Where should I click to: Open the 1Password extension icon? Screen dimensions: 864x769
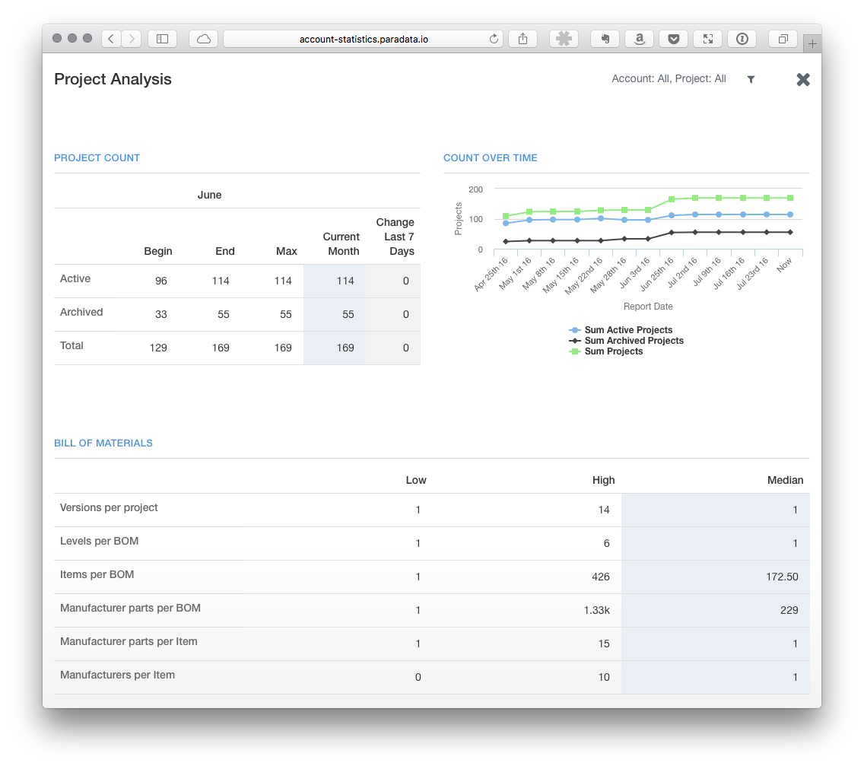(x=742, y=39)
